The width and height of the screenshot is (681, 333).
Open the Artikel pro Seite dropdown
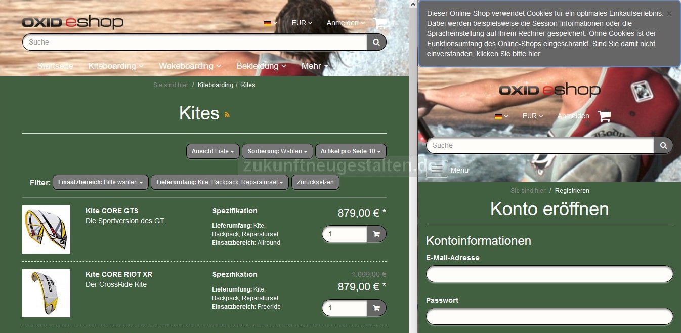(351, 151)
